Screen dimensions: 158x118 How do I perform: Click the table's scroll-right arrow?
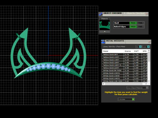click(146, 84)
